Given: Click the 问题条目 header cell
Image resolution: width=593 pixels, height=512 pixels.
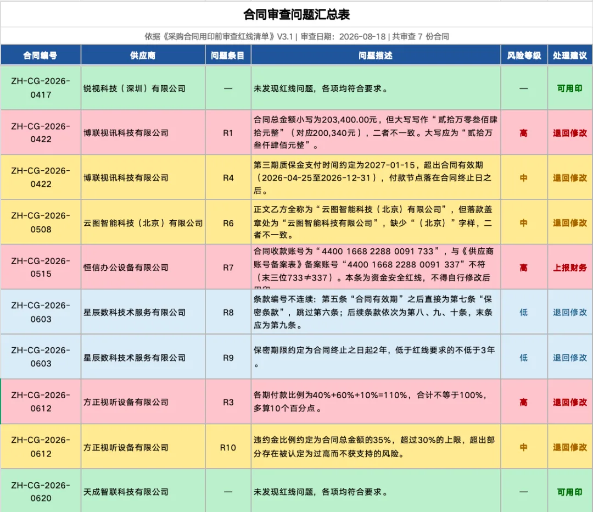Looking at the screenshot, I should point(228,55).
